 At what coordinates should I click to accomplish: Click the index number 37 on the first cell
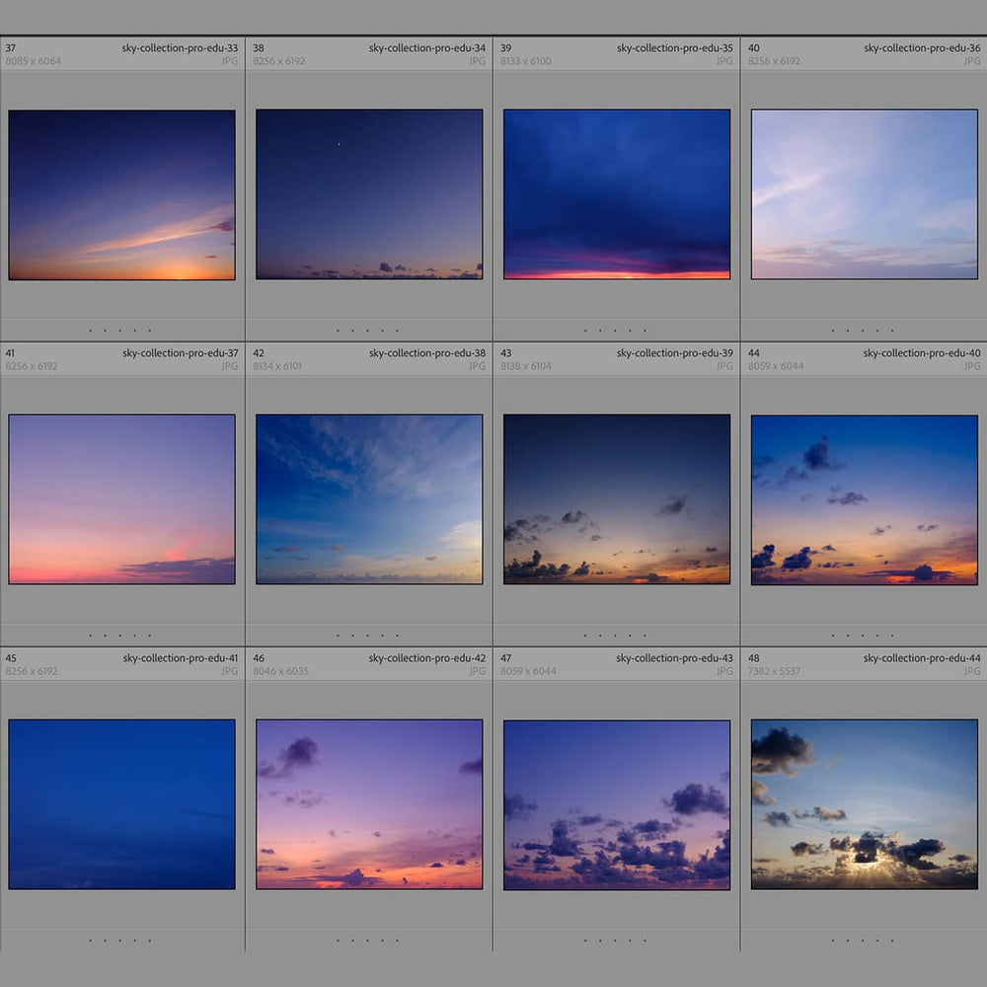[10, 46]
